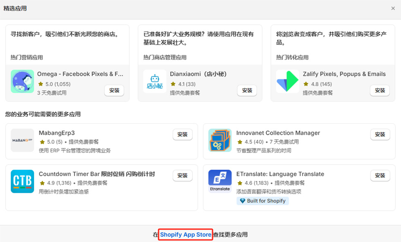Install Countdown Timer Bar app
Image resolution: width=401 pixels, height=242 pixels.
pos(182,175)
